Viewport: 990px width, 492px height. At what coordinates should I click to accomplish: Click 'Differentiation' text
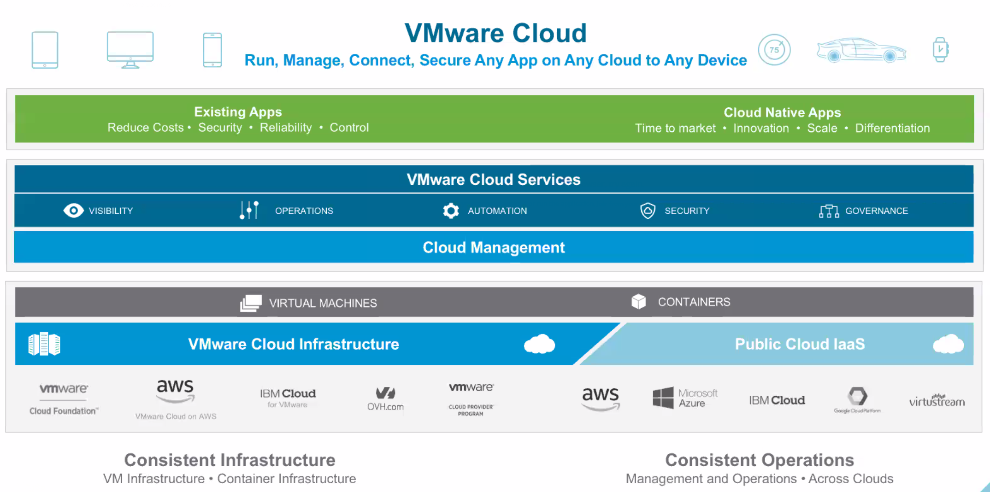click(x=893, y=128)
